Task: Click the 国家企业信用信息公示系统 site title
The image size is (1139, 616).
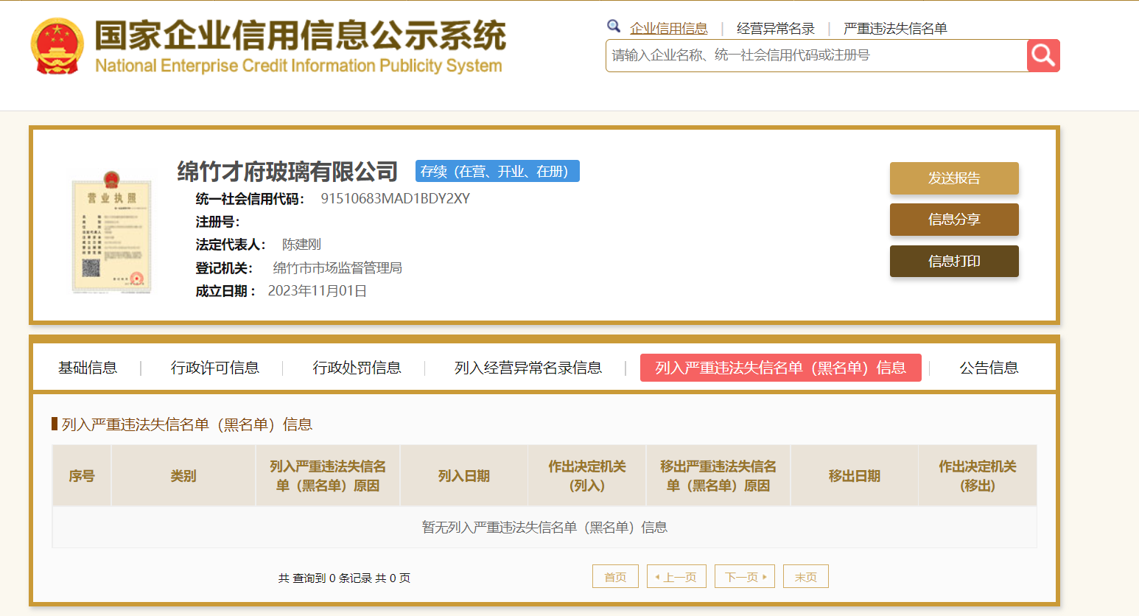Action: [300, 35]
